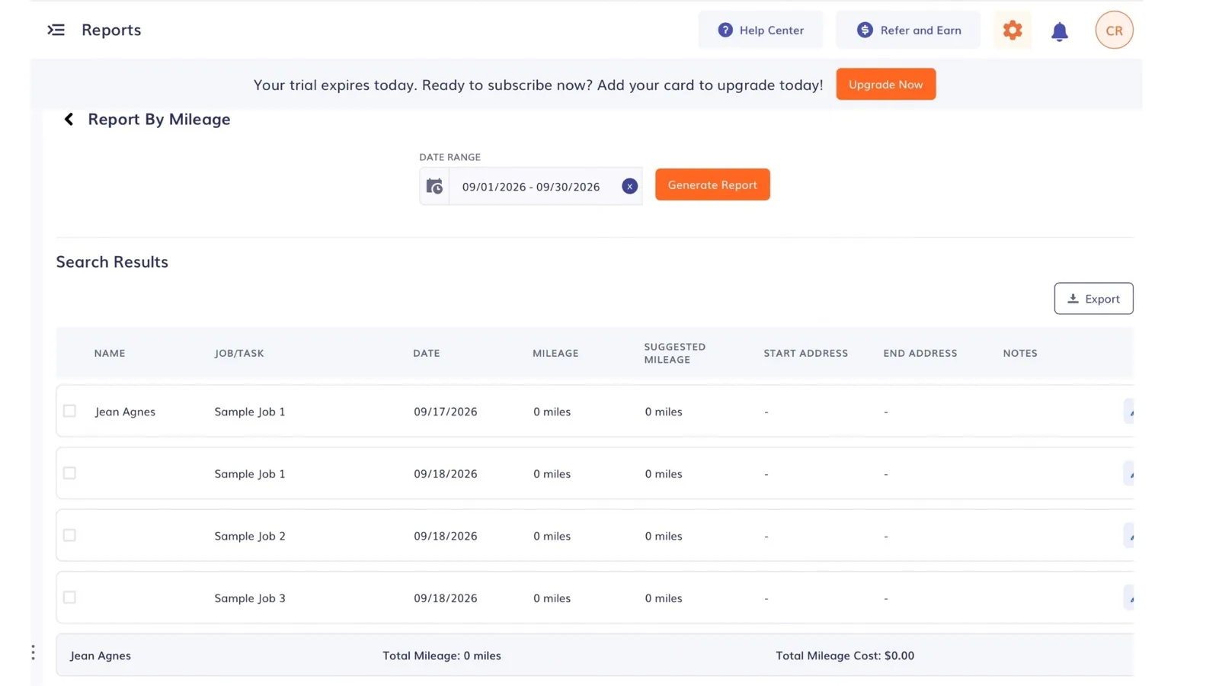Screen dimensions: 1219x686
Task: Click the date range field 09/01/2026 - 09/30/2026
Action: click(x=531, y=187)
